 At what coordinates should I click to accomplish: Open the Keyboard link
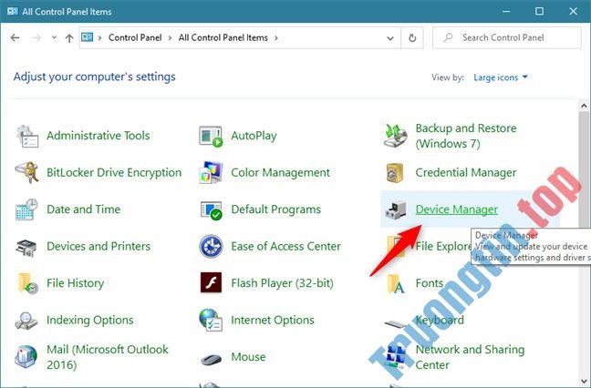(x=440, y=320)
